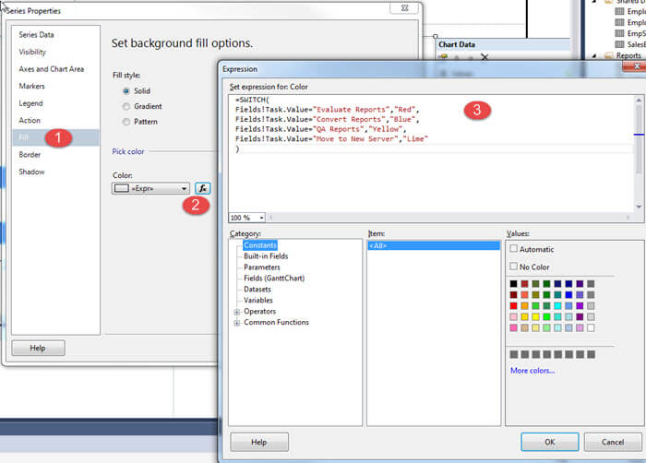Pick the tan color swatch
Viewport: 646px width, 463px height.
pyautogui.click(x=524, y=328)
